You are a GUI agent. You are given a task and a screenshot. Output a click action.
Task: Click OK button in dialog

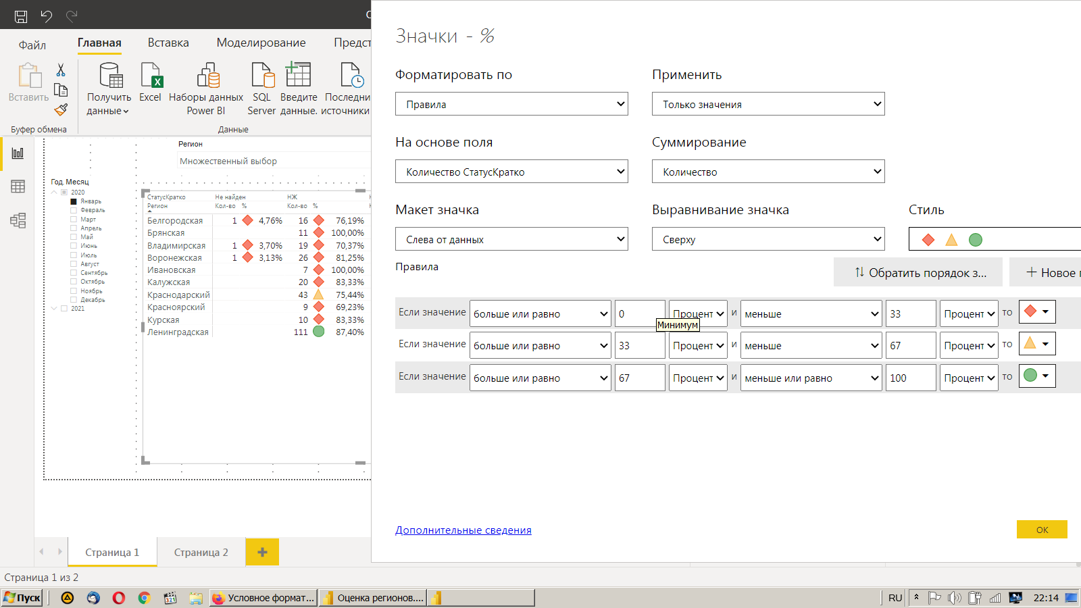click(1042, 530)
